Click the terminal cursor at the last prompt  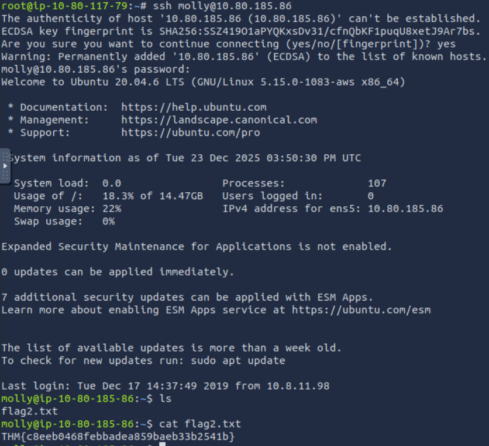coord(162,444)
